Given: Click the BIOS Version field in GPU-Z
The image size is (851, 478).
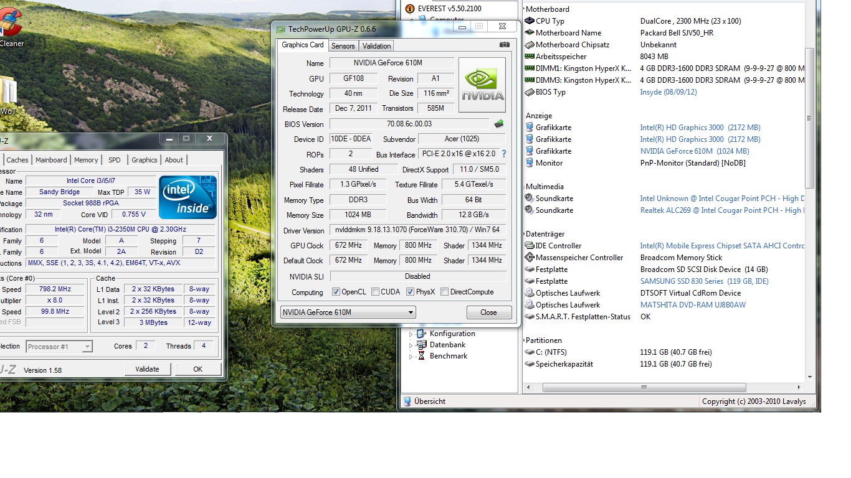Looking at the screenshot, I should (x=409, y=124).
